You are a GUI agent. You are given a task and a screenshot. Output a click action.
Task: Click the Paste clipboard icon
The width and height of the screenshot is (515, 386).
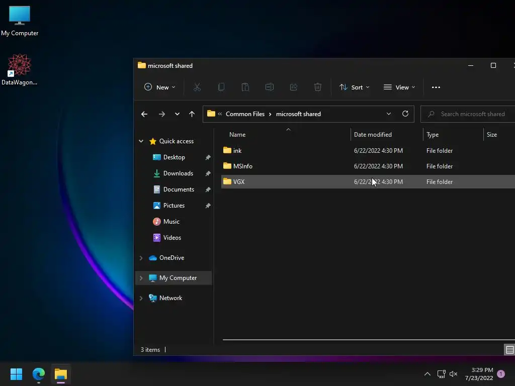245,87
